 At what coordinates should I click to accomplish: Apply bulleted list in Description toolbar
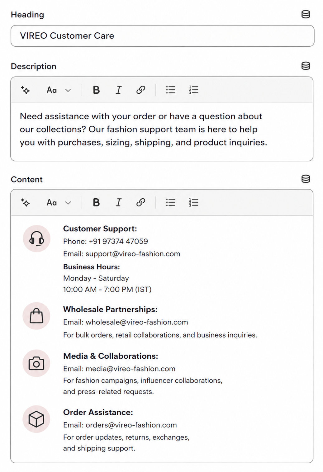171,90
